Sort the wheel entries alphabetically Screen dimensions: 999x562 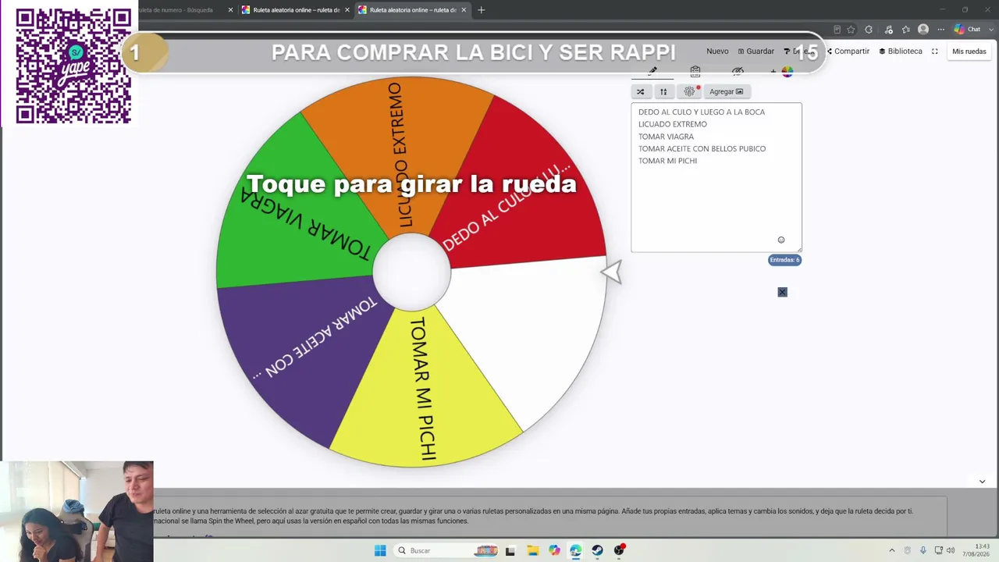[663, 91]
